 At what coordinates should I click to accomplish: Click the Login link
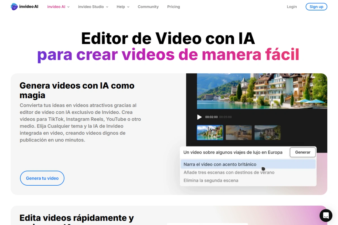[292, 6]
